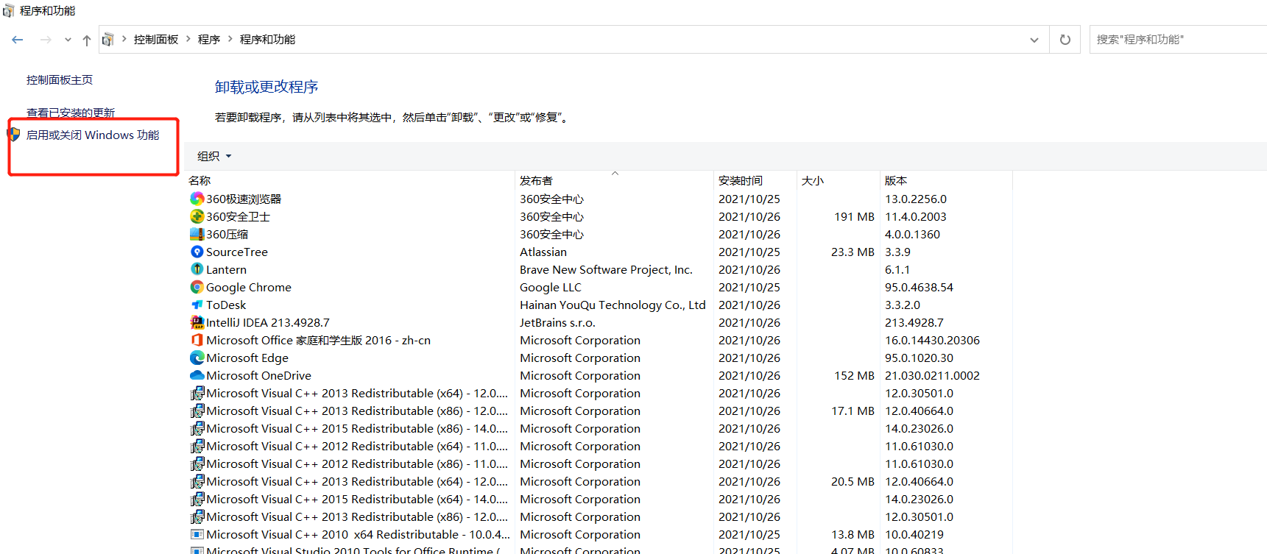This screenshot has height=554, width=1267.
Task: Sort by 版本 column header
Action: pos(896,180)
